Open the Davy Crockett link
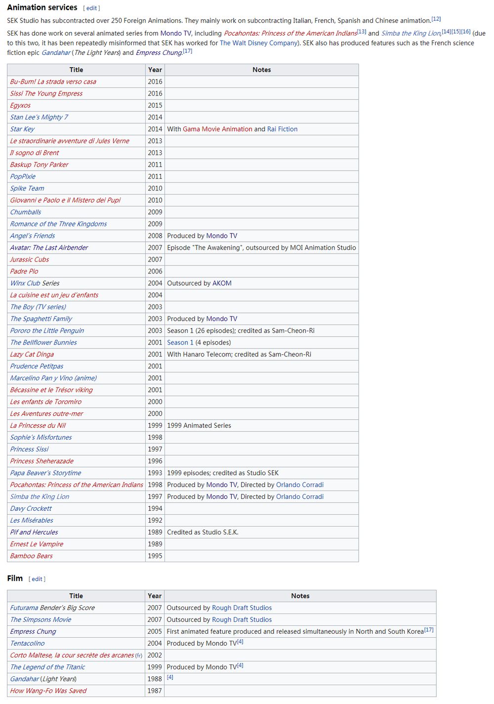This screenshot has width=494, height=704. [31, 509]
